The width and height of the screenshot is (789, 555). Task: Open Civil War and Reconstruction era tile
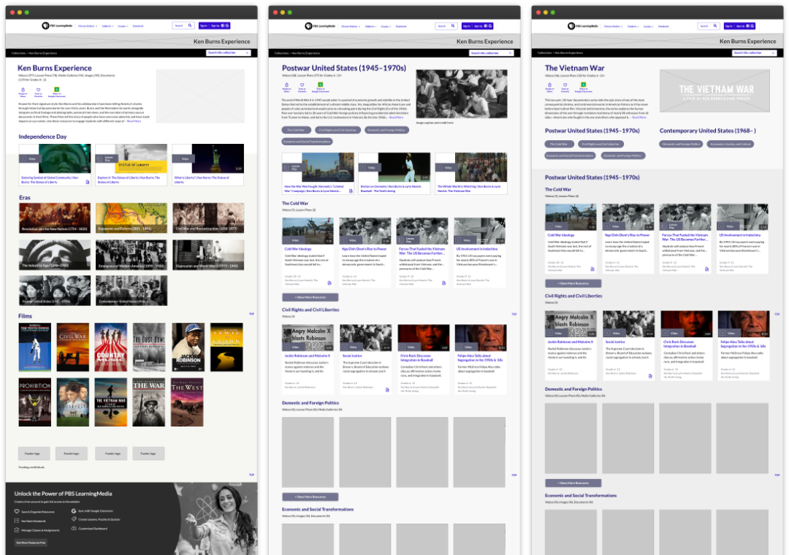click(208, 218)
